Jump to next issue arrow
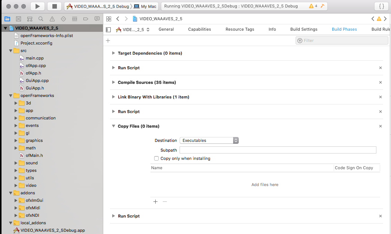The height and width of the screenshot is (234, 391). click(385, 19)
